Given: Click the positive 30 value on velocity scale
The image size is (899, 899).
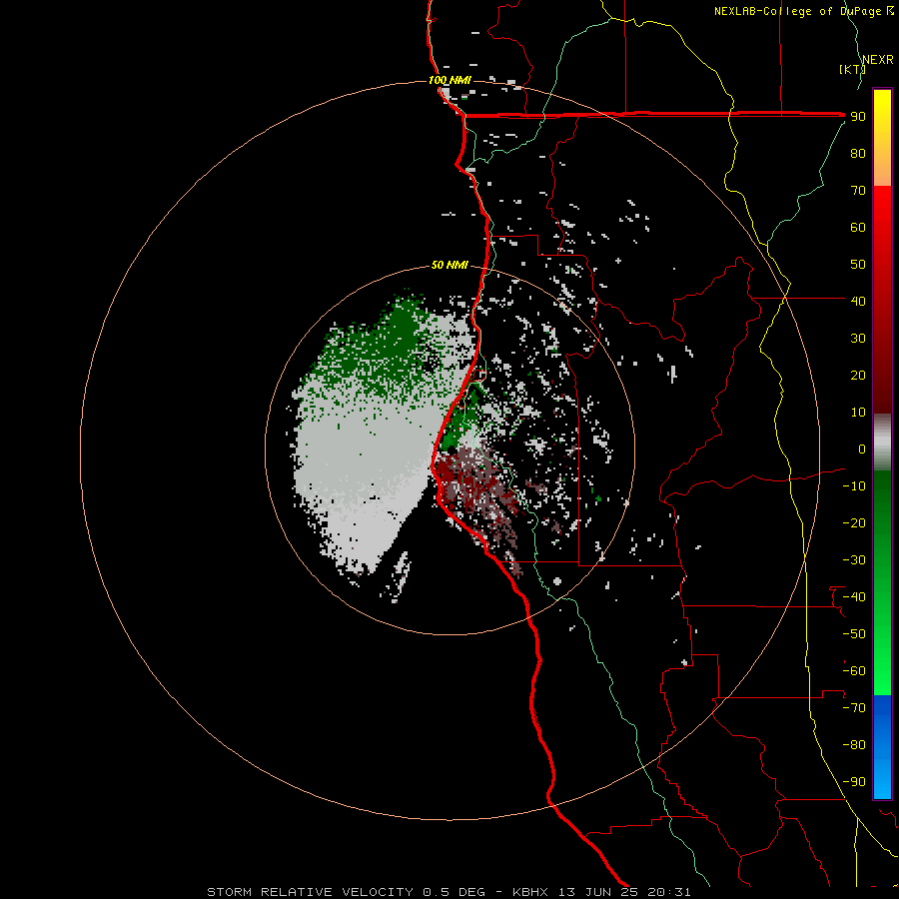Looking at the screenshot, I should click(x=858, y=339).
